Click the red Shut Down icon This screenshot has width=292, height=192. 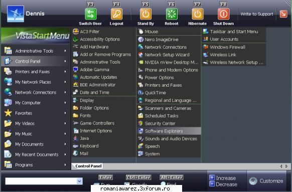coord(223,14)
